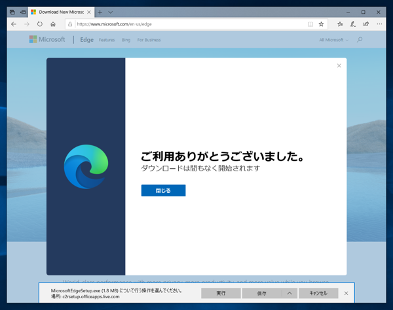393x310 pixels.
Task: Open the Favorites hub
Action: (340, 24)
